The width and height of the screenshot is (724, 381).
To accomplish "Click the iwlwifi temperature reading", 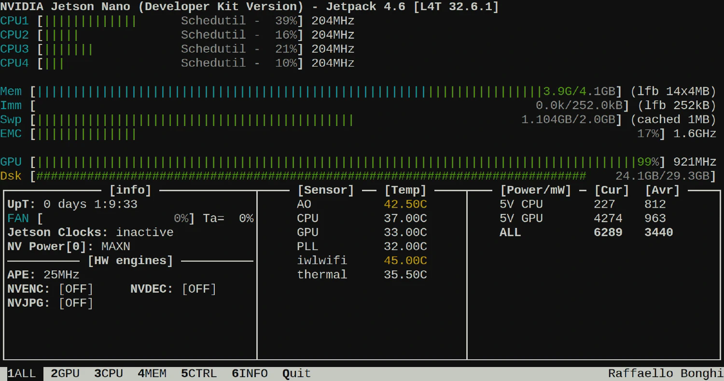I will 405,261.
